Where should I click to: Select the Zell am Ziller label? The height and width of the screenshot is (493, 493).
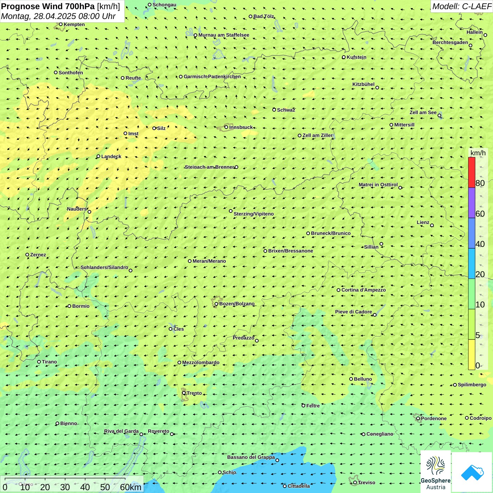[x=318, y=135]
